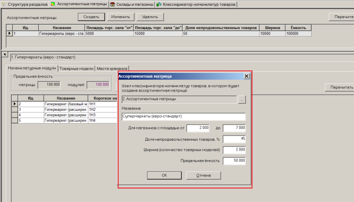Confirm dialog with OK button

[x=164, y=175]
